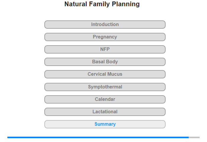Select the NFP menu entry
Screen dimensions: 207x142
105,49
